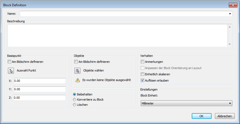Viewport: 240px width, 124px height.
Task: Uncheck Auflösen erlauben
Action: coord(143,80)
